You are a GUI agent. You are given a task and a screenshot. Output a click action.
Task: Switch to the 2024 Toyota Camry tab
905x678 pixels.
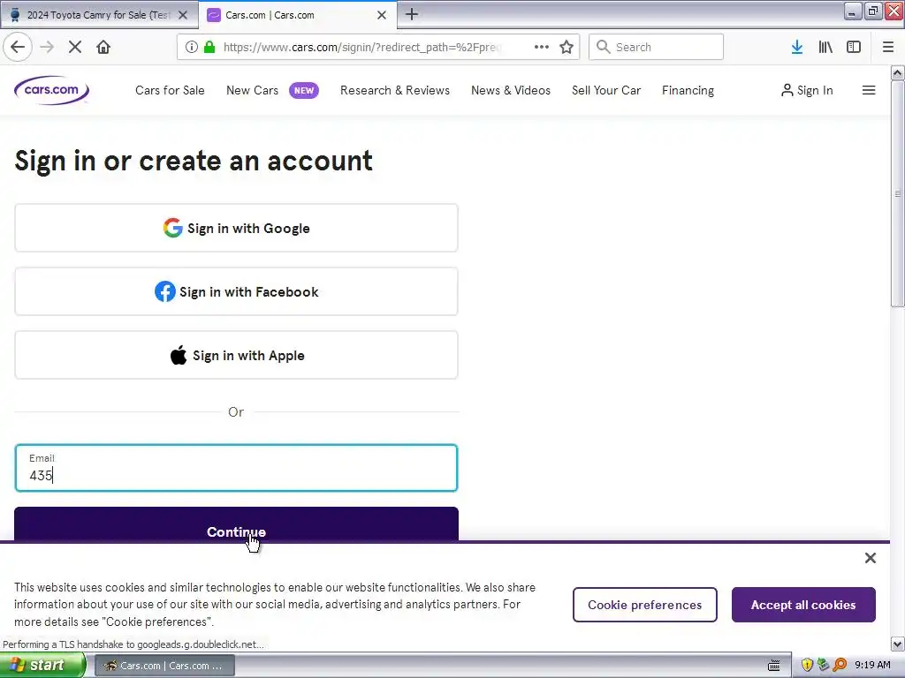pos(99,15)
